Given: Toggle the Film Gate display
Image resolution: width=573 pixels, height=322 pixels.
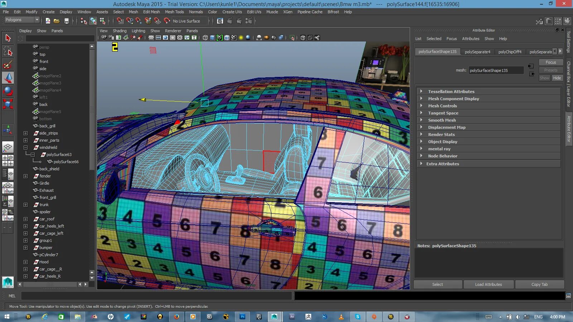Looking at the screenshot, I should 158,38.
